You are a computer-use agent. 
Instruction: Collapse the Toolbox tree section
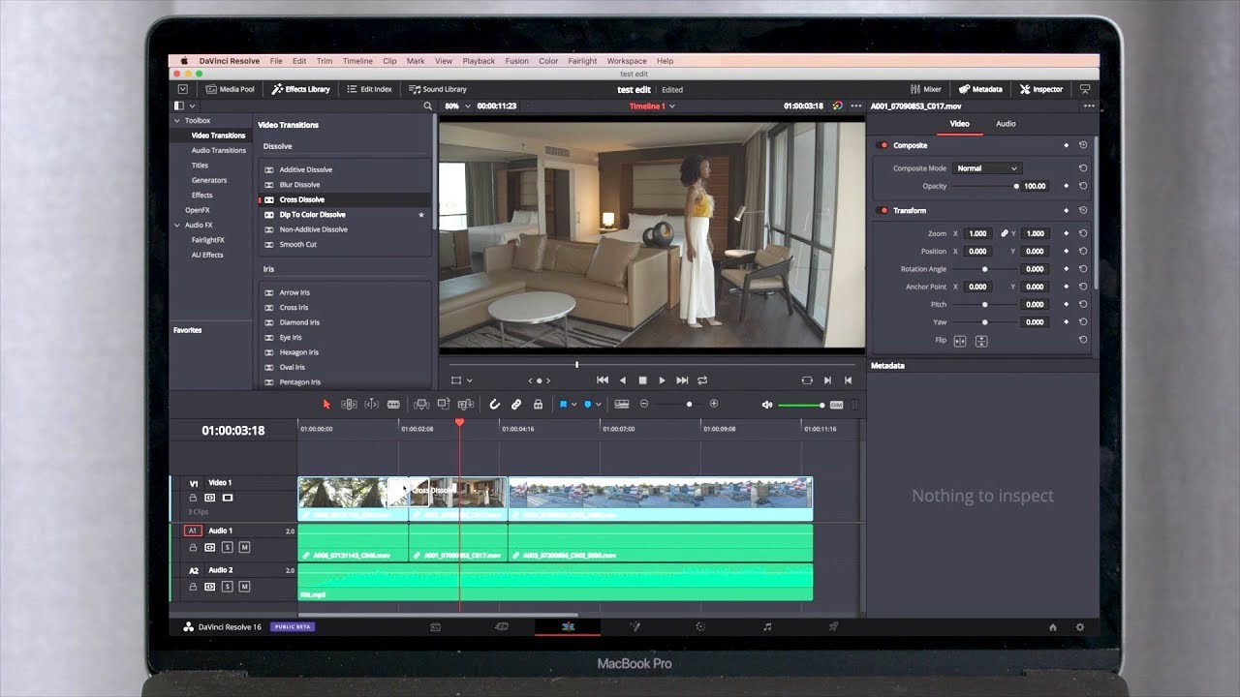click(177, 121)
